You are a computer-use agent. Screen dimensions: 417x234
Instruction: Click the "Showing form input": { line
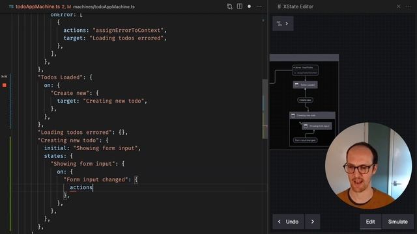tap(87, 164)
